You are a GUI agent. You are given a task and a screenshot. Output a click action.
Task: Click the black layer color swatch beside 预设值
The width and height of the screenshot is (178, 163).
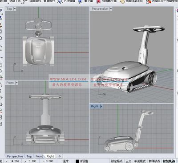[77, 161]
